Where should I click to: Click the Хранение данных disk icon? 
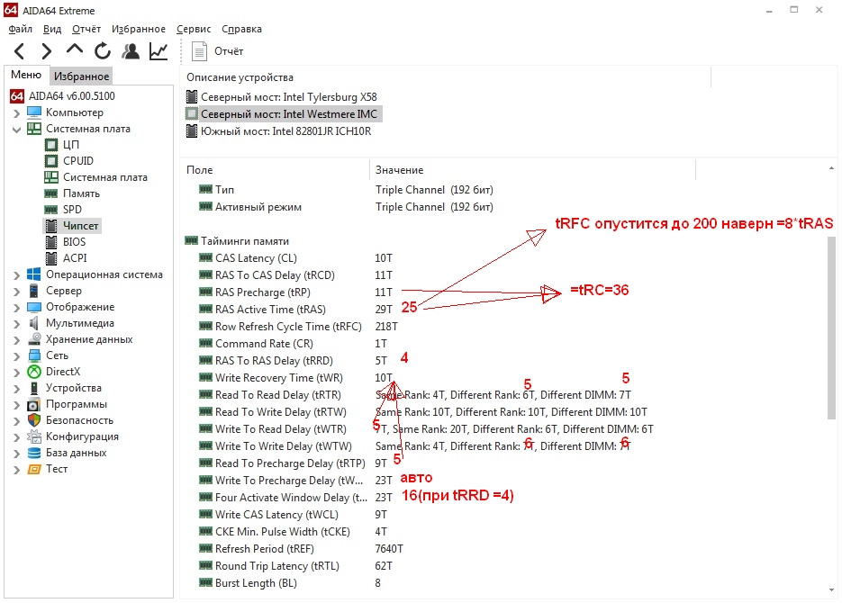[34, 339]
